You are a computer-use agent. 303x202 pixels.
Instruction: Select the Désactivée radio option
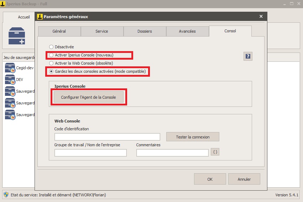point(51,47)
